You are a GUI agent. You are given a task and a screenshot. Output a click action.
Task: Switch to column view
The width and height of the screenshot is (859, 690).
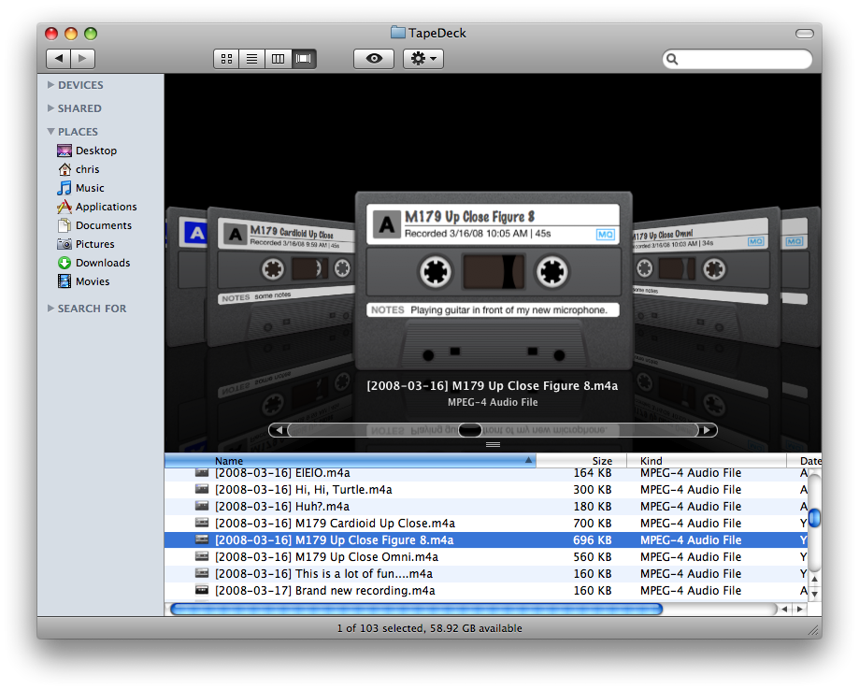[x=279, y=59]
